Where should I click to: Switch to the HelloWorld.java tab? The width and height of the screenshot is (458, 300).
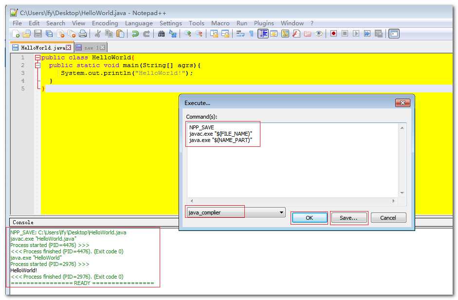click(43, 48)
